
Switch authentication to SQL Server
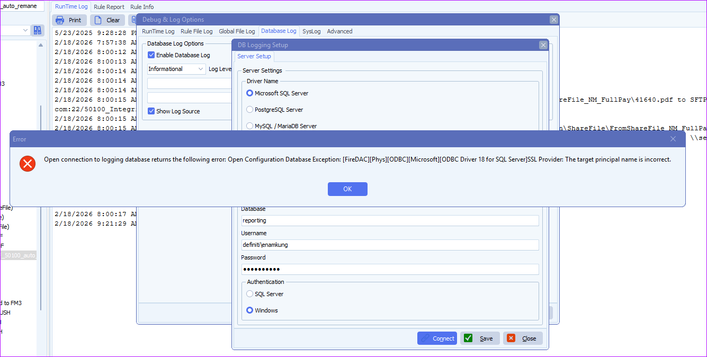(x=249, y=293)
